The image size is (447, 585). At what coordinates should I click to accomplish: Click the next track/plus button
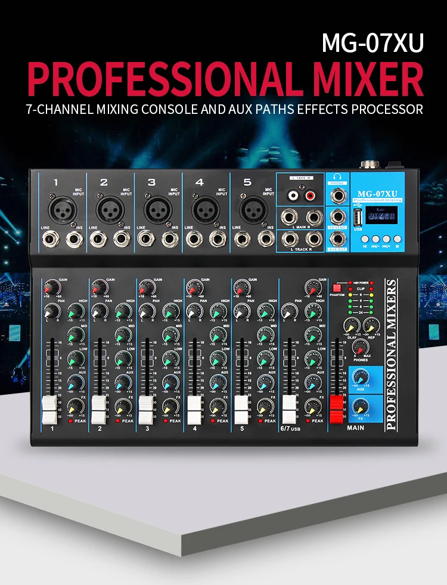pos(387,239)
